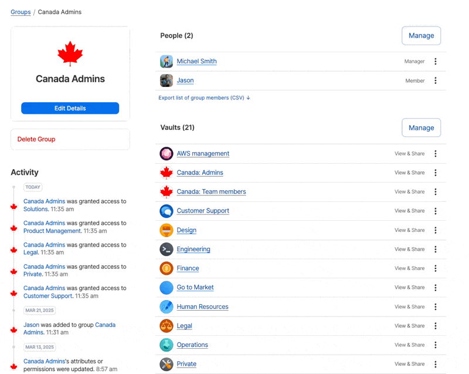Open the kebab menu beside Michael Smith
This screenshot has height=374, width=469.
436,61
